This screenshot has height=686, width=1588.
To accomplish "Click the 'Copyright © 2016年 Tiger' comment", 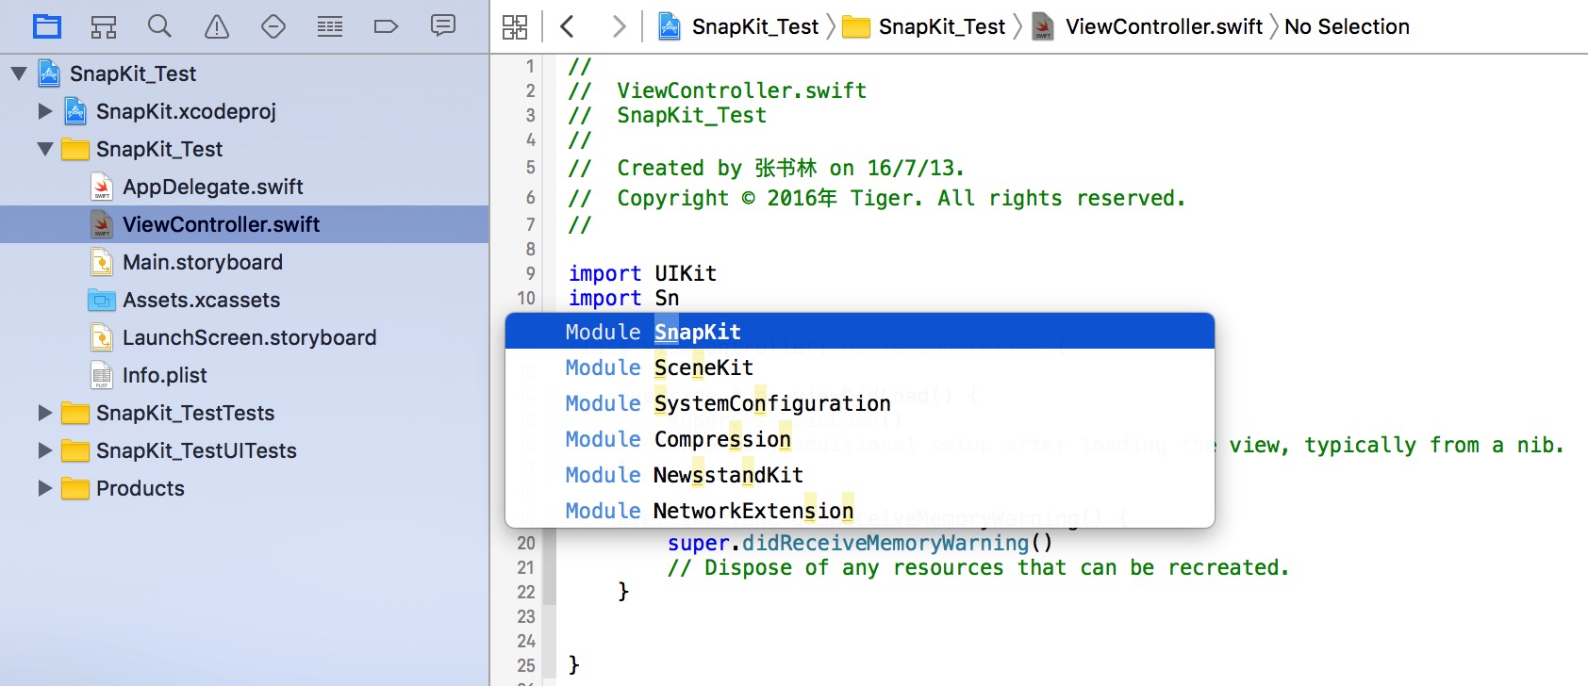I will (x=877, y=198).
